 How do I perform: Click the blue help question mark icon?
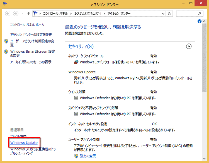click(200, 21)
